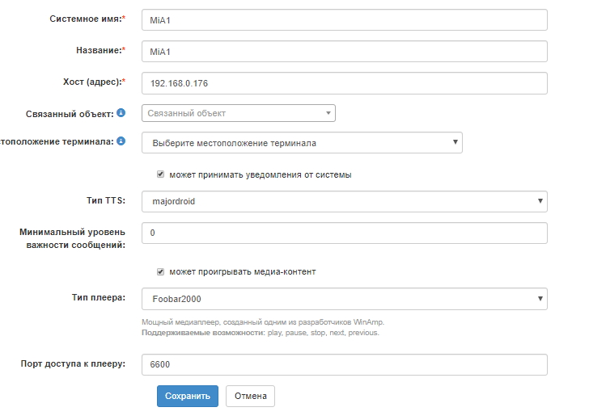Click the arrow on Тип плеера select
Image resolution: width=589 pixels, height=420 pixels.
click(x=540, y=299)
